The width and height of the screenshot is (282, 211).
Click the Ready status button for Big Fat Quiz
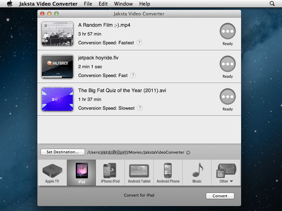point(228,96)
